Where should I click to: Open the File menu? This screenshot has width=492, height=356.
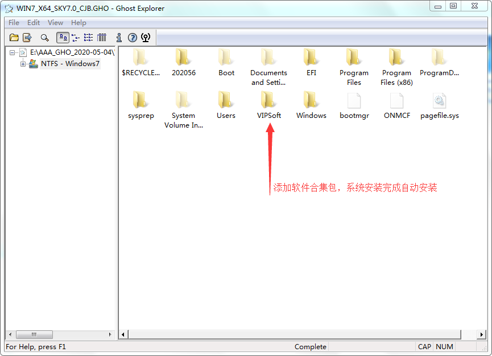14,23
